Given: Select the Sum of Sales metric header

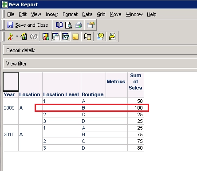Looking at the screenshot, I should click(x=136, y=81).
